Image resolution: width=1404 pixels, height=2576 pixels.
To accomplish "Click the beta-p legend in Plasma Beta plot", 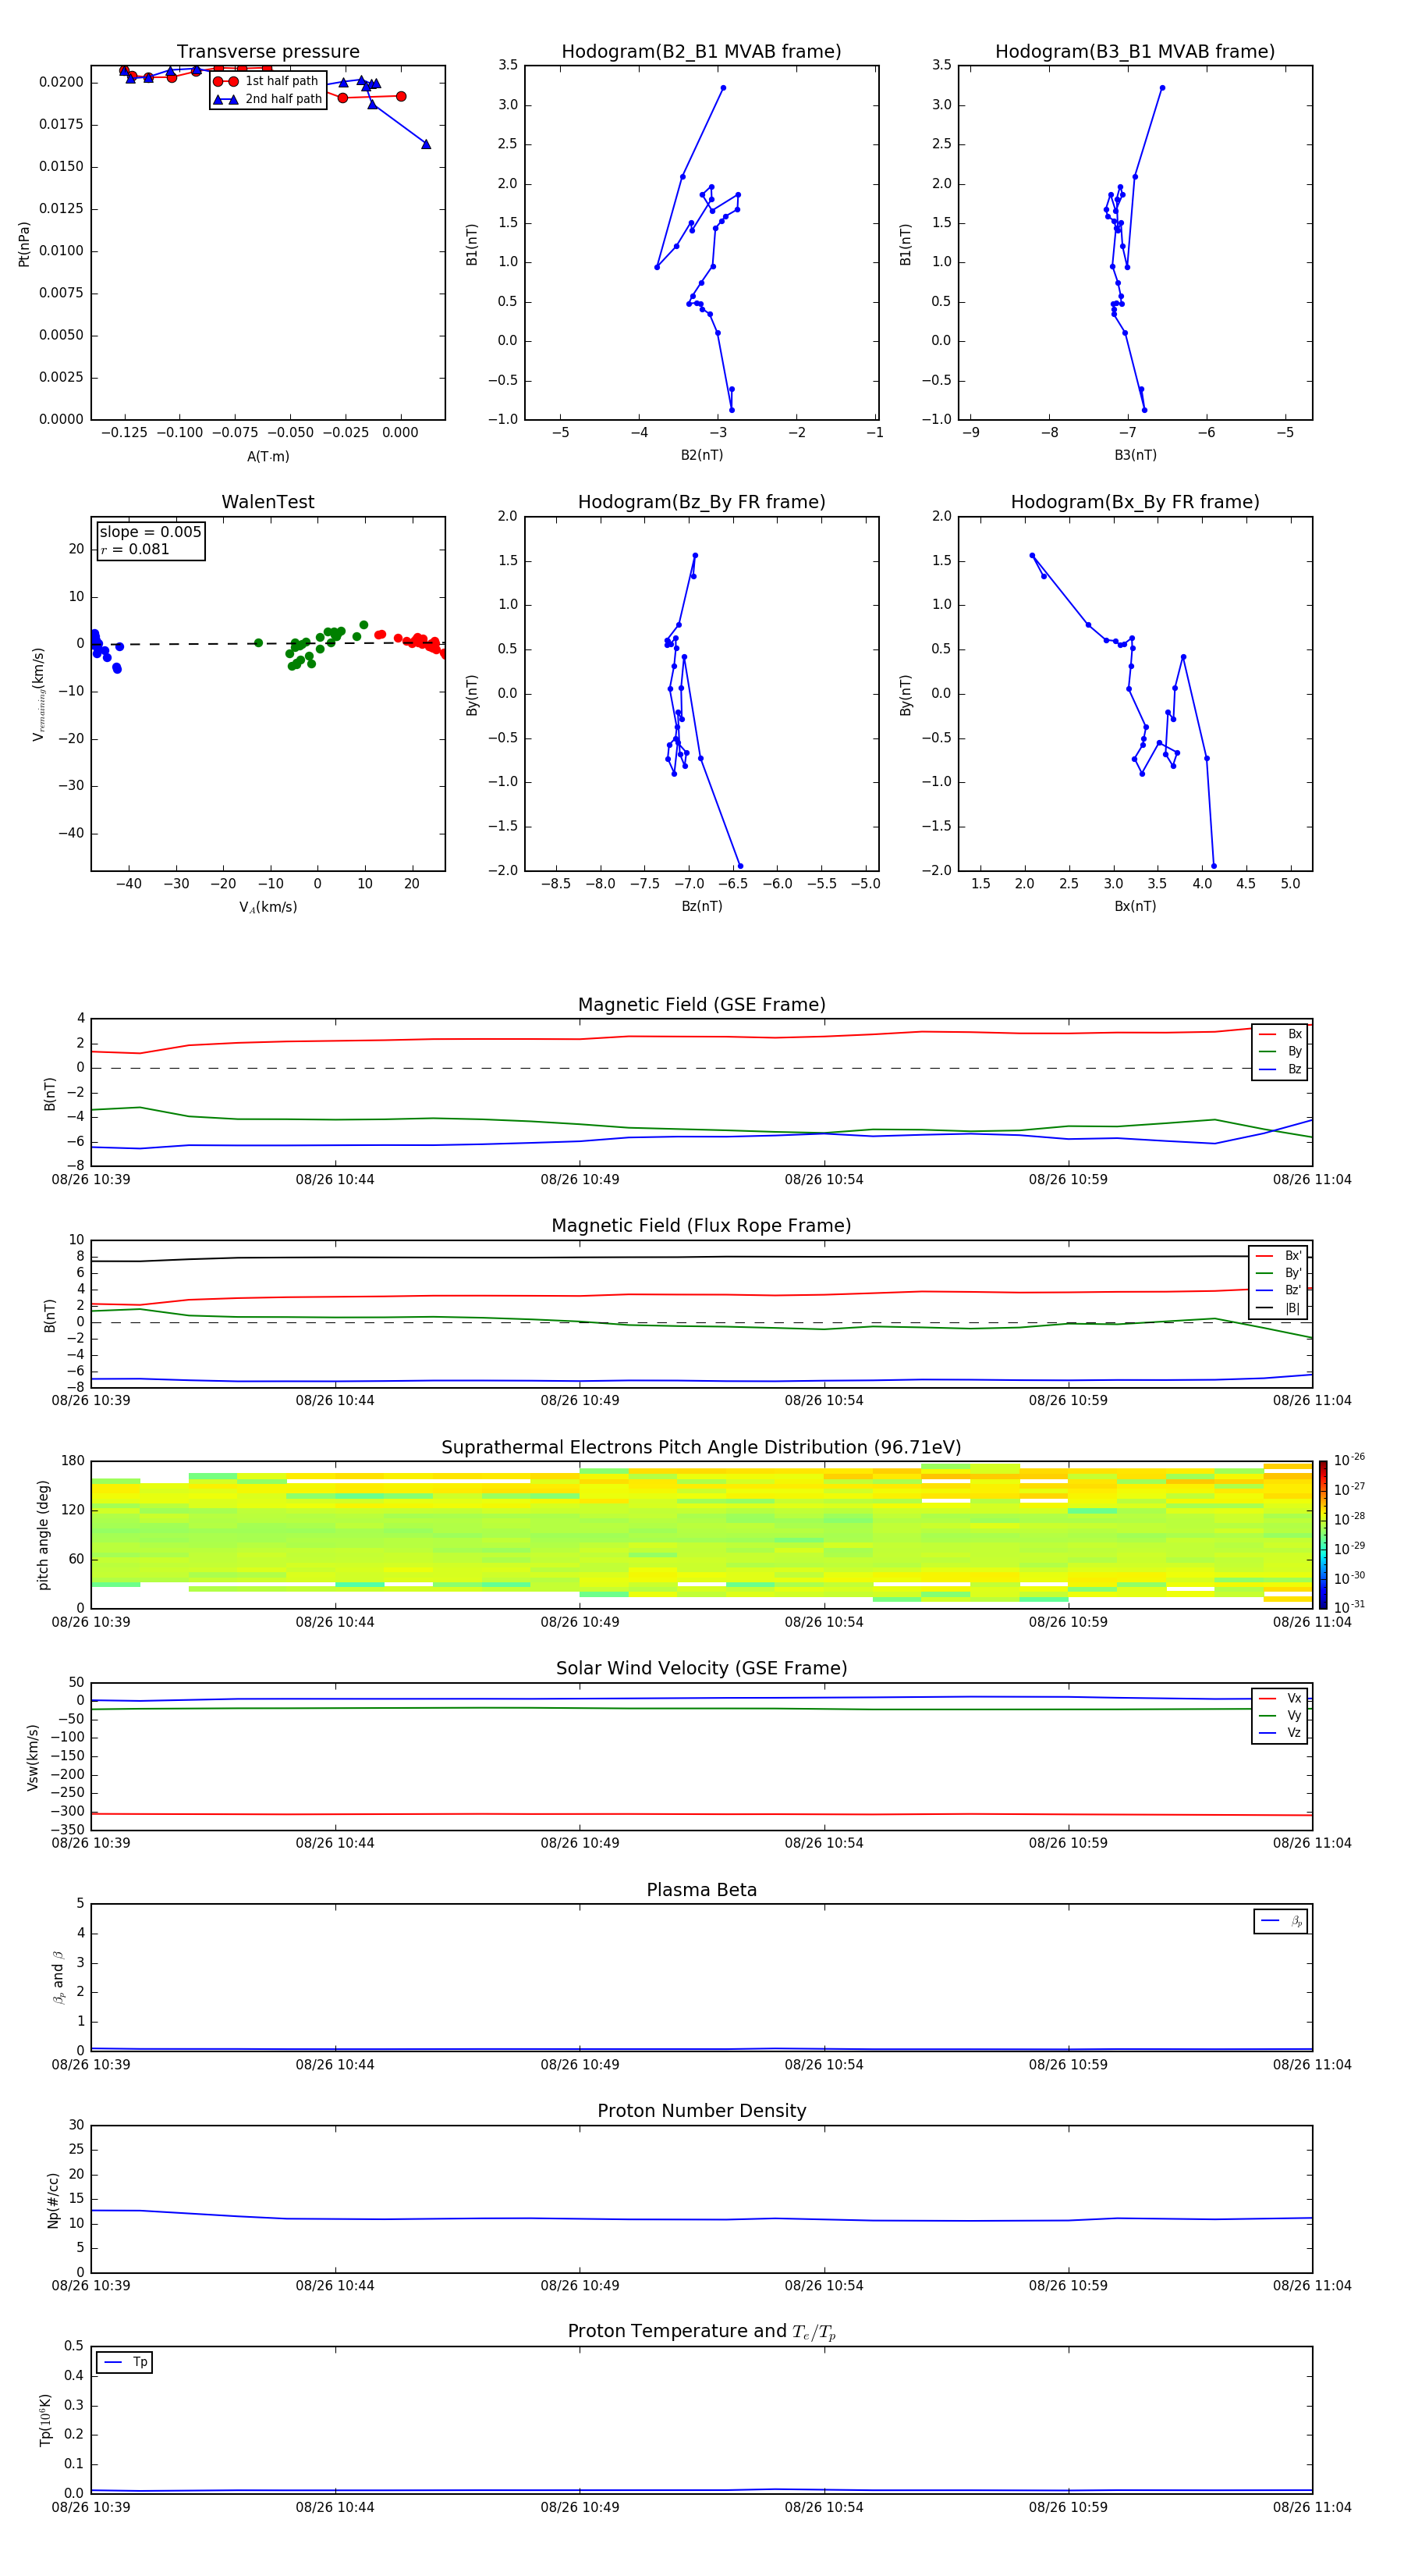I will pyautogui.click(x=1280, y=1921).
